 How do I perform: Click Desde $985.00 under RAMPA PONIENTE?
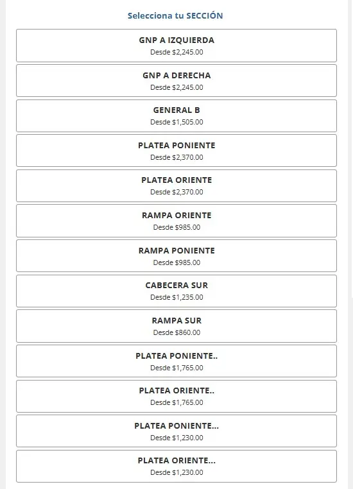coord(176,262)
